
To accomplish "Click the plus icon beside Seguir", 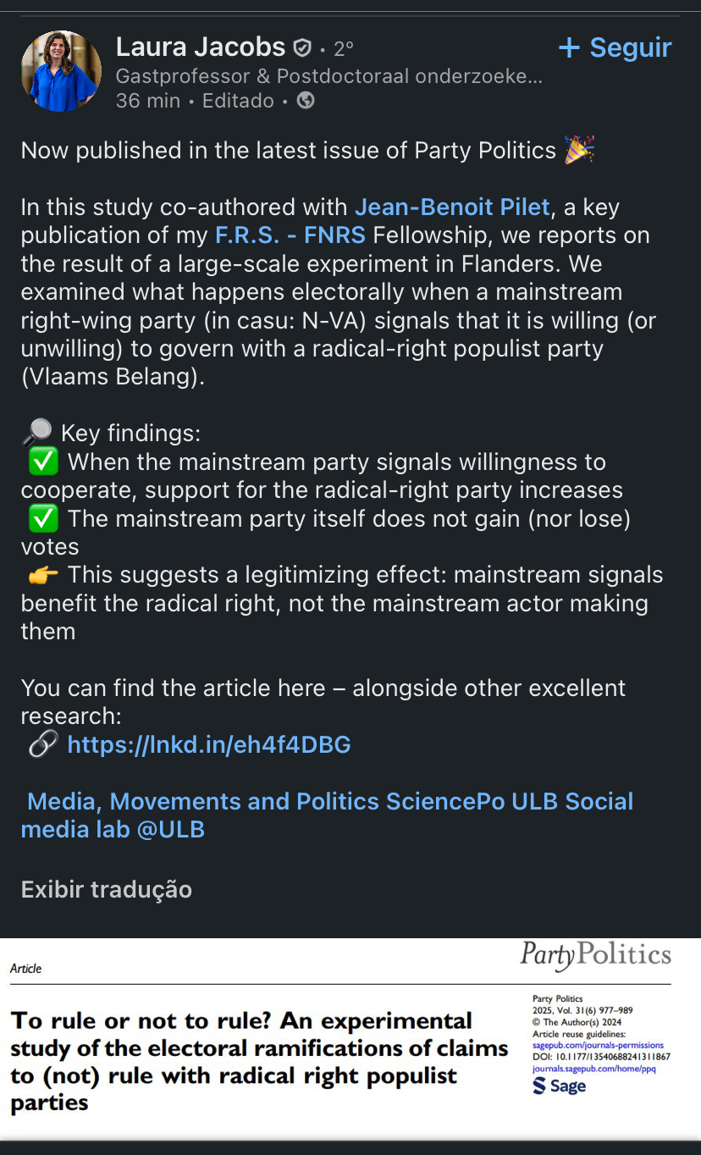I will tap(569, 47).
